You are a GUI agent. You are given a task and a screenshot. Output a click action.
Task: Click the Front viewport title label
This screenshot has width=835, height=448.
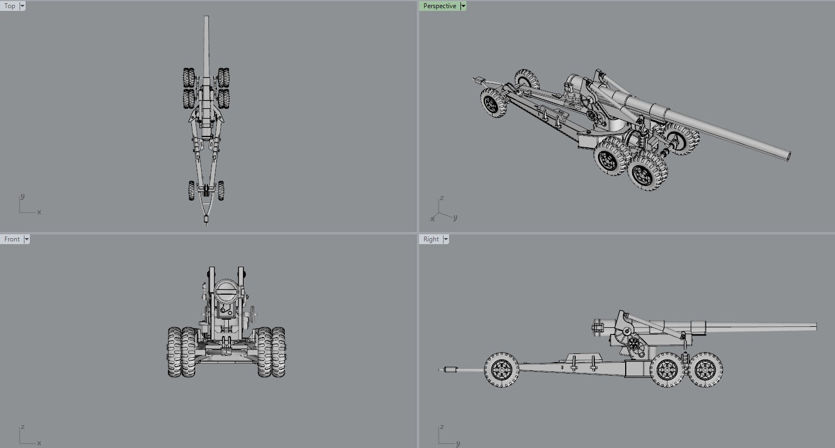coord(11,239)
